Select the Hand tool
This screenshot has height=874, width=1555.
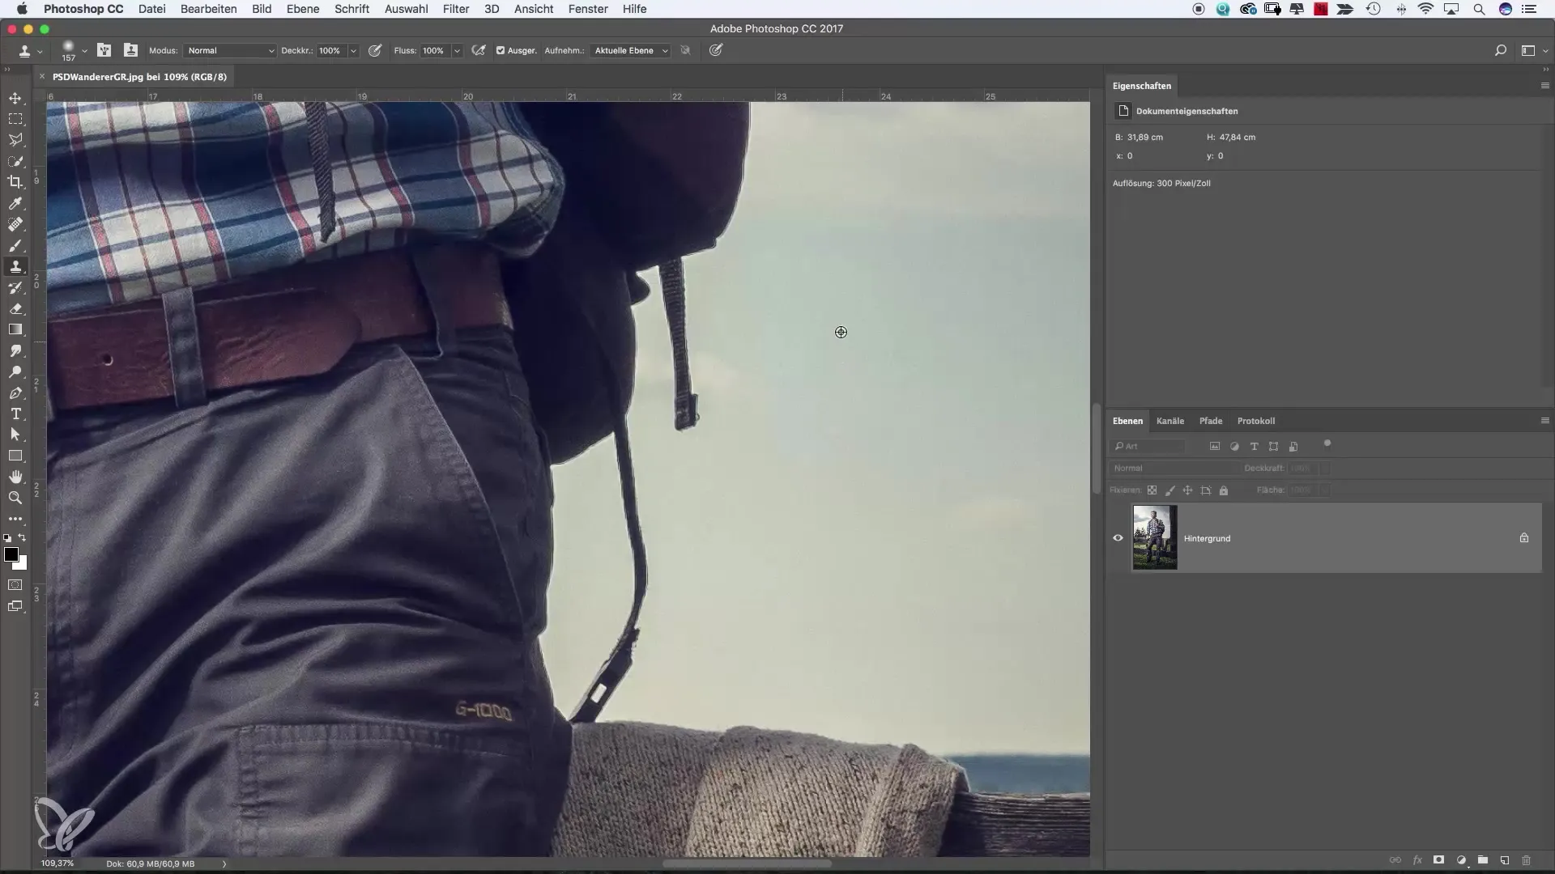(15, 477)
